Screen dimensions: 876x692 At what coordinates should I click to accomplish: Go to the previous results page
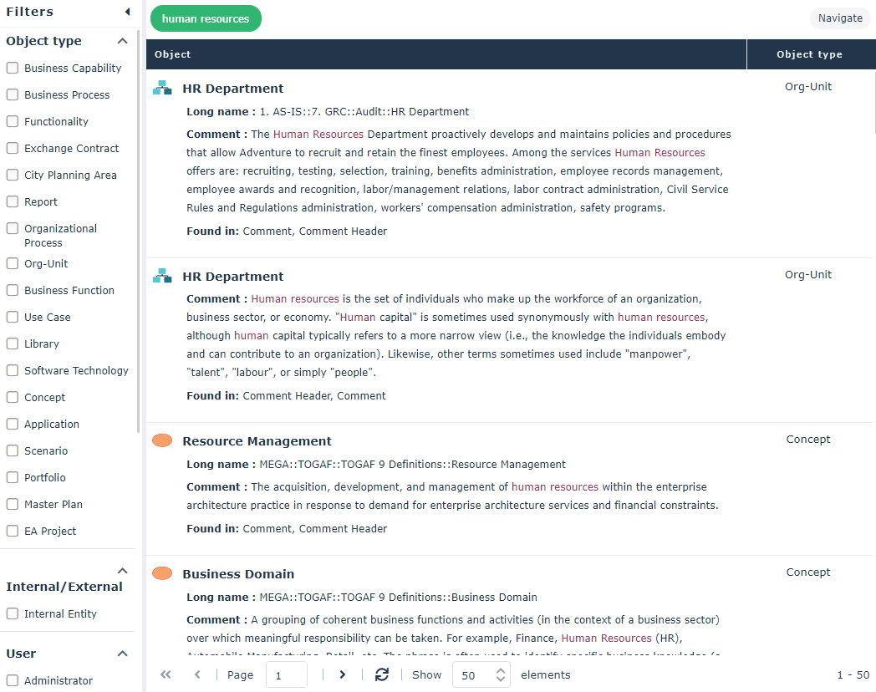pos(197,674)
